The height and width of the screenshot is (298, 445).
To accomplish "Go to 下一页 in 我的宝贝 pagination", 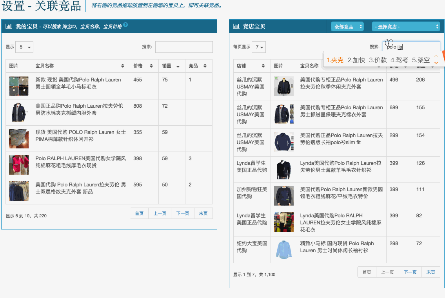I will [x=183, y=213].
